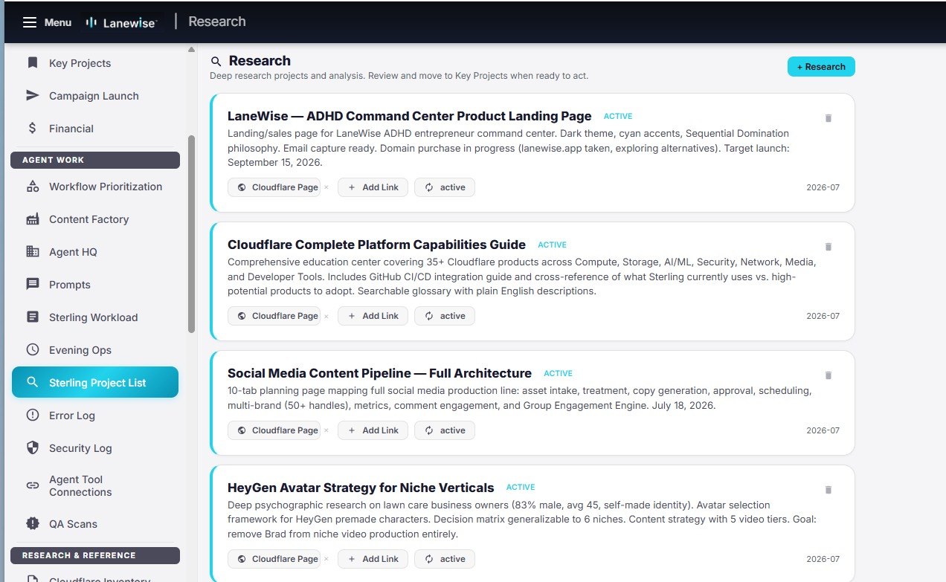Click the Workflow Prioritization shapes icon
This screenshot has width=946, height=582.
(32, 187)
